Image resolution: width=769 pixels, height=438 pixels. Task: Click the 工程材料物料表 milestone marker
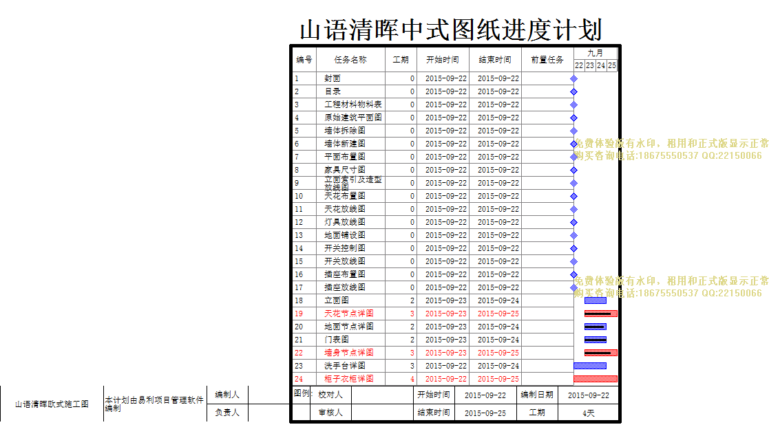pyautogui.click(x=573, y=105)
